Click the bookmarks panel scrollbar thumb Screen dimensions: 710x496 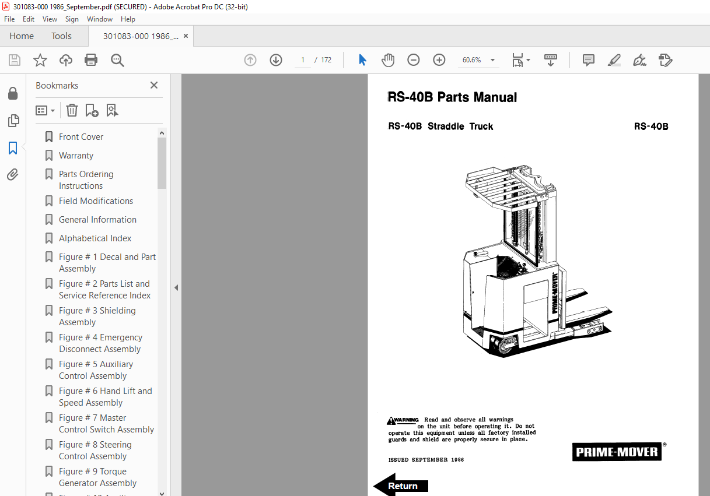tap(162, 163)
